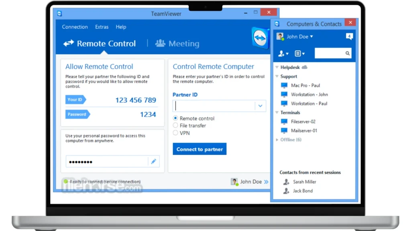Click the Connect to partner button
The width and height of the screenshot is (411, 231).
199,149
